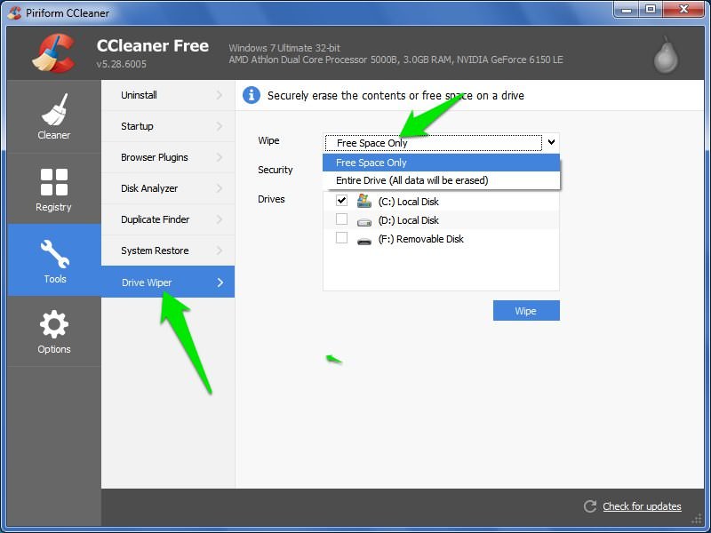Image resolution: width=711 pixels, height=533 pixels.
Task: Click the CCleaner logo in header
Action: (x=54, y=53)
